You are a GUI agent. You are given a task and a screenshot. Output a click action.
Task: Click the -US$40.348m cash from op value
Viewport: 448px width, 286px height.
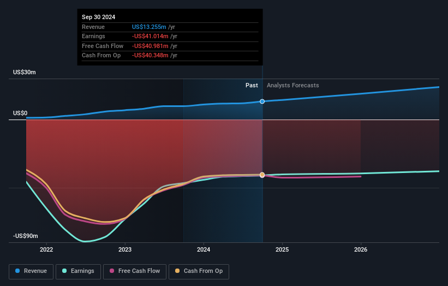point(150,56)
